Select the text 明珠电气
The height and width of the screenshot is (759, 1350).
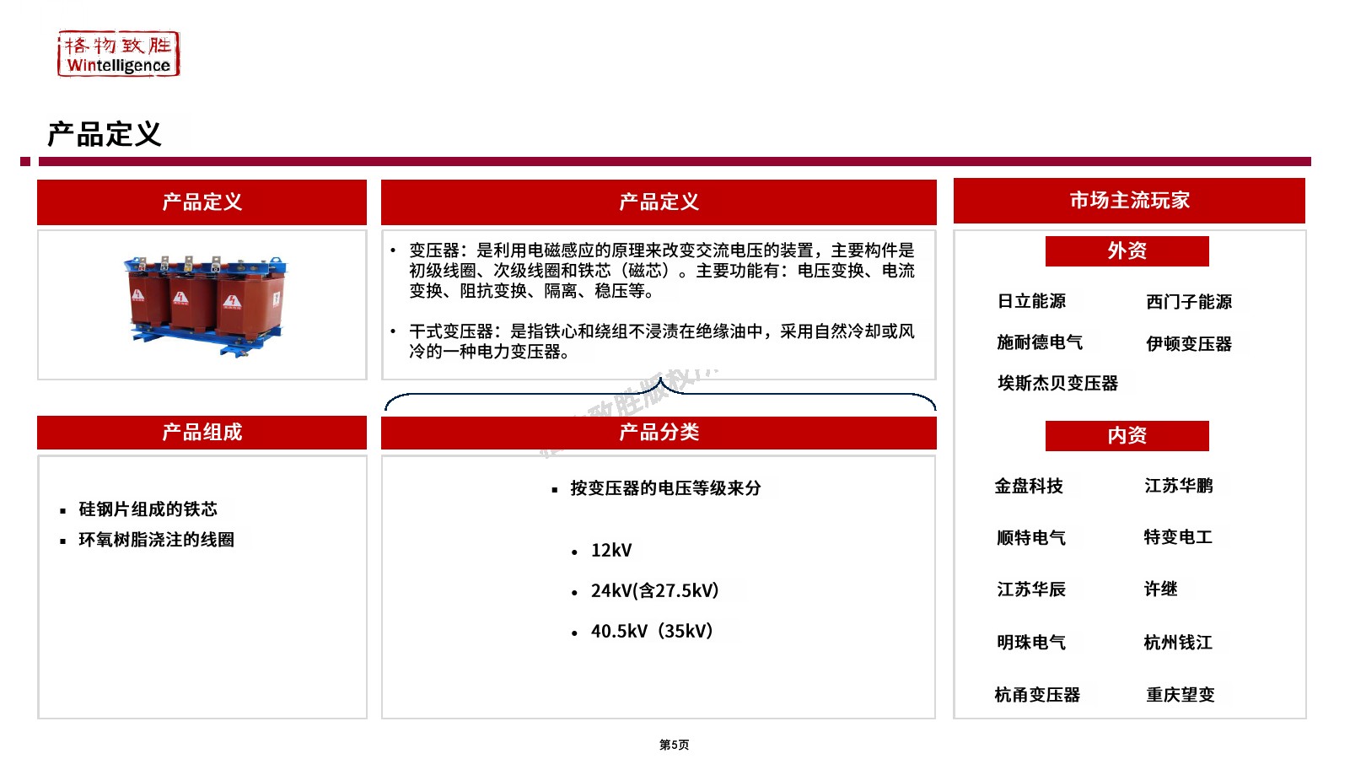point(1031,643)
